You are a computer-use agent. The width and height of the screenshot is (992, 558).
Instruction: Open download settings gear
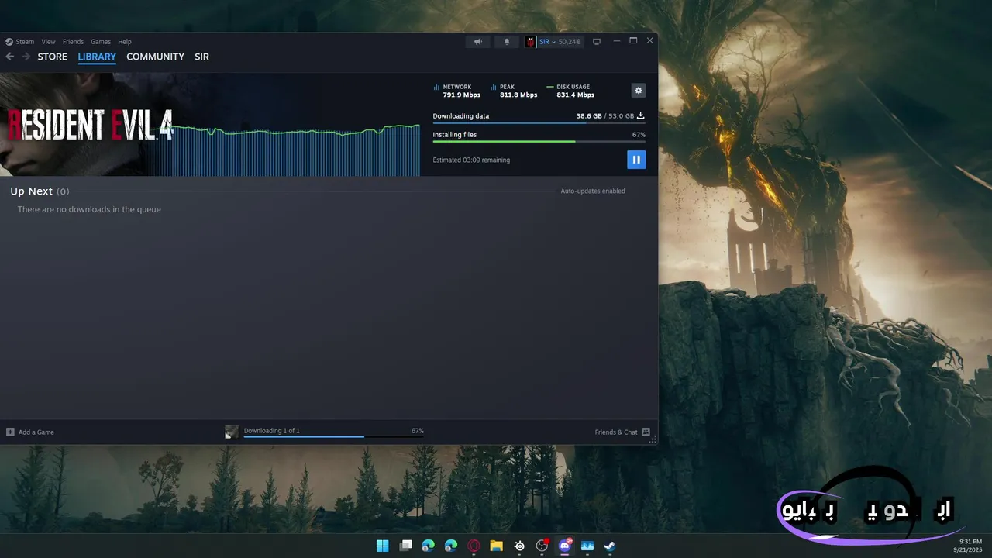tap(639, 91)
